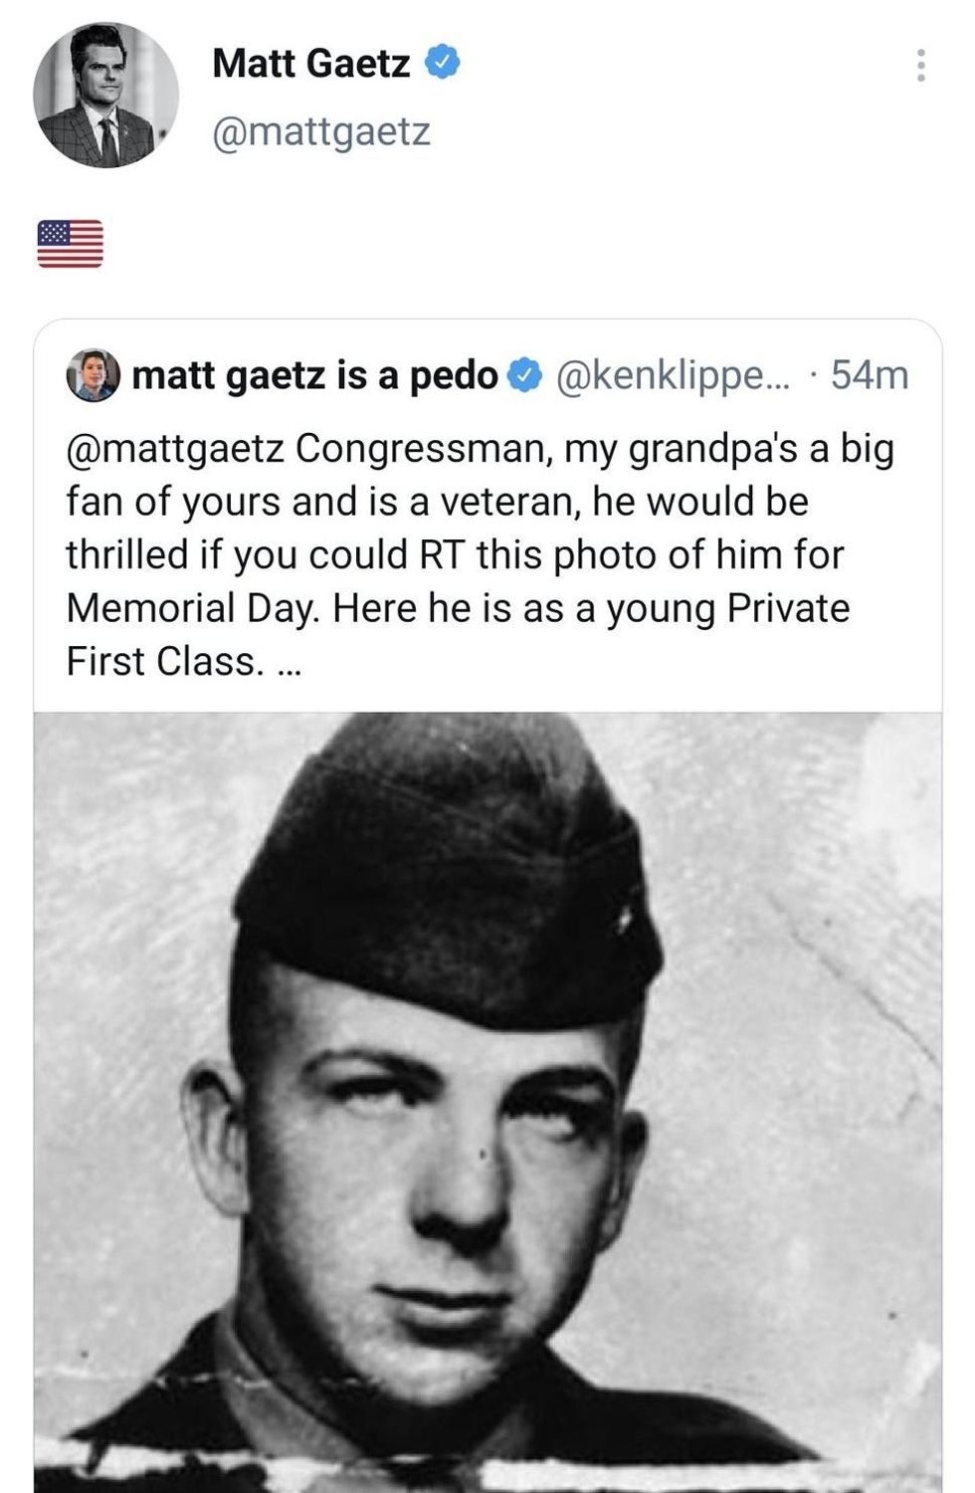Screen dimensions: 975x1493
Task: Click the 54m timestamp
Action: [870, 375]
